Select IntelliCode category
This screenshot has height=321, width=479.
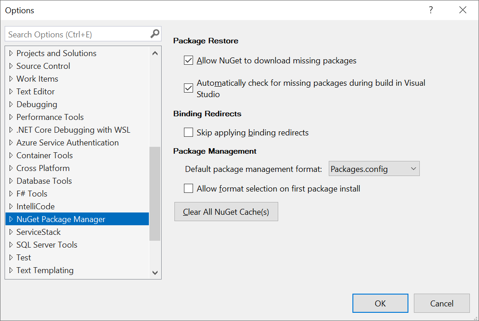pos(36,207)
